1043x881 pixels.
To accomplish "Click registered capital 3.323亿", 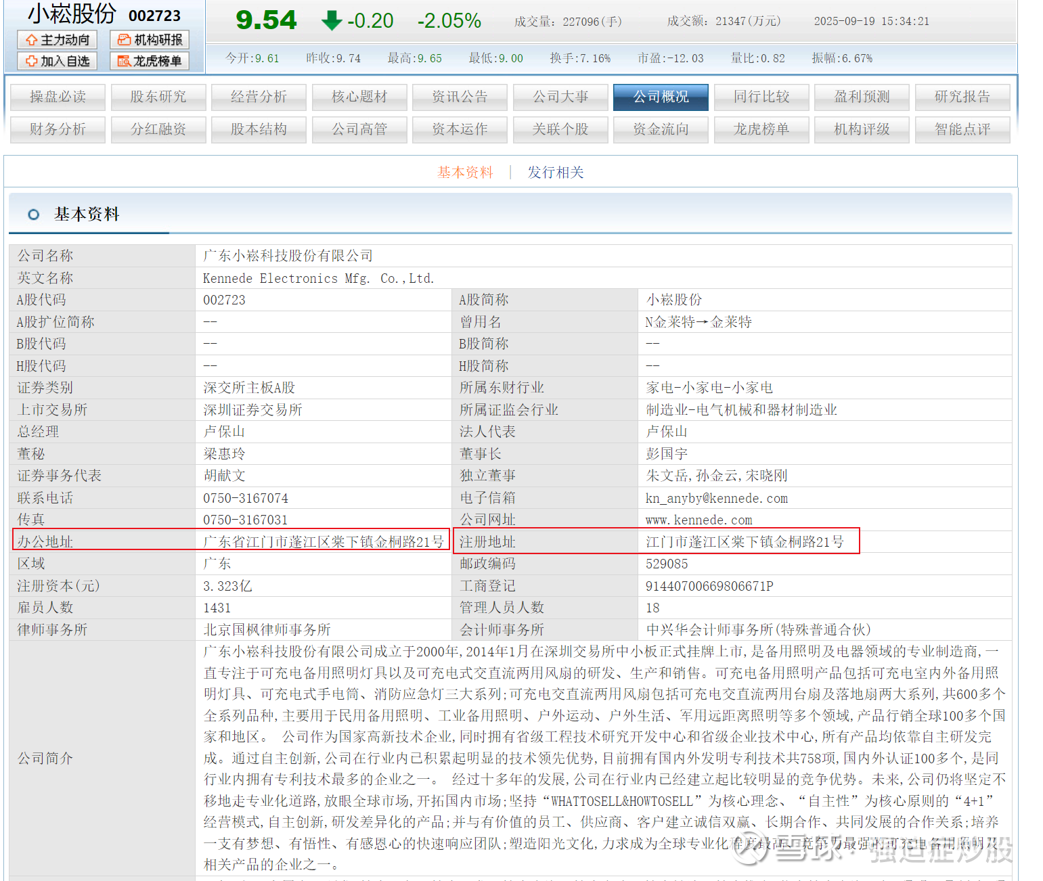I will coord(227,586).
